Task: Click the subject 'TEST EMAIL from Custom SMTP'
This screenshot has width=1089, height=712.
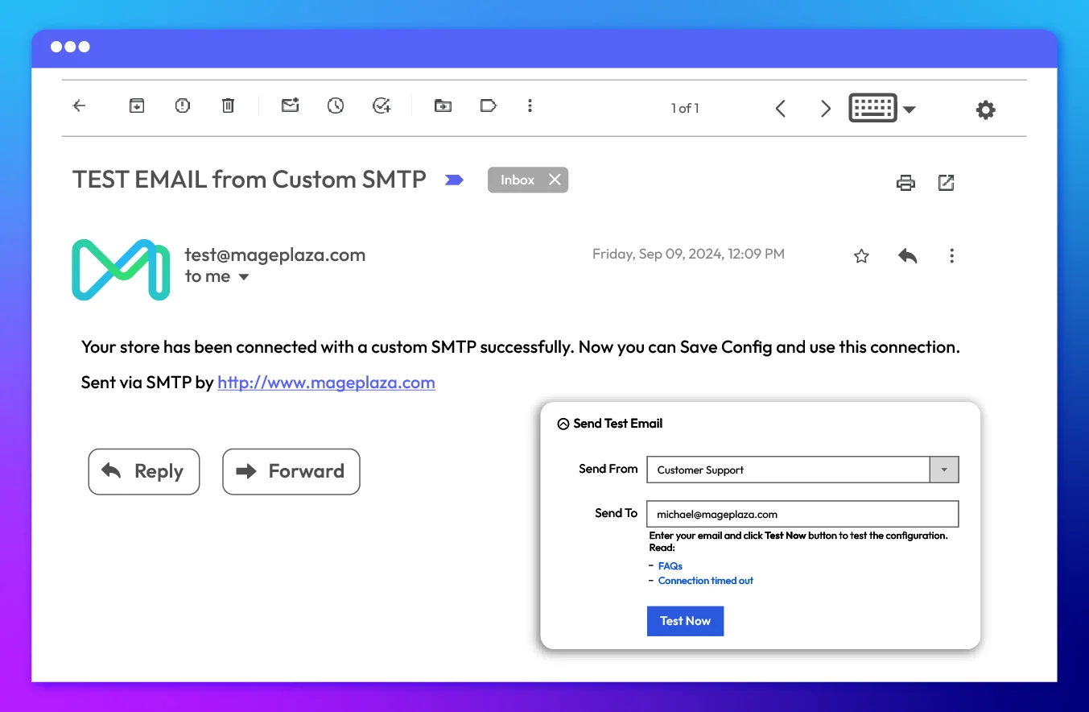Action: point(250,179)
